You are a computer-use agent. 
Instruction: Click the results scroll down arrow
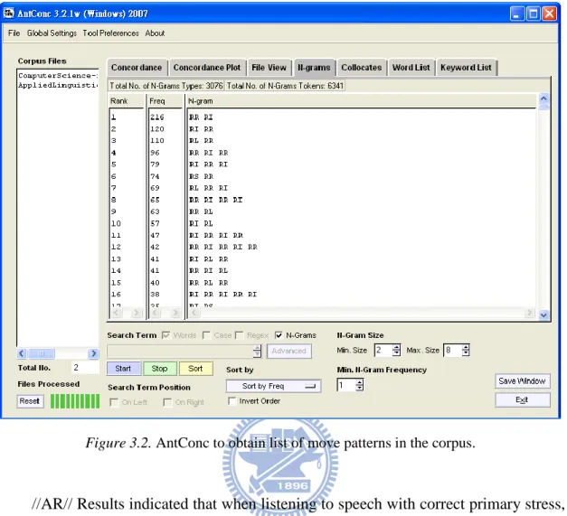(x=543, y=315)
